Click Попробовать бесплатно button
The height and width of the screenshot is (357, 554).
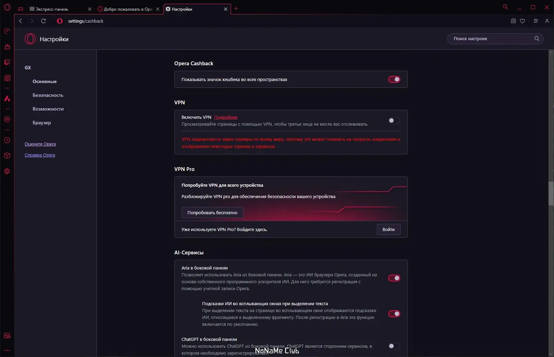212,212
